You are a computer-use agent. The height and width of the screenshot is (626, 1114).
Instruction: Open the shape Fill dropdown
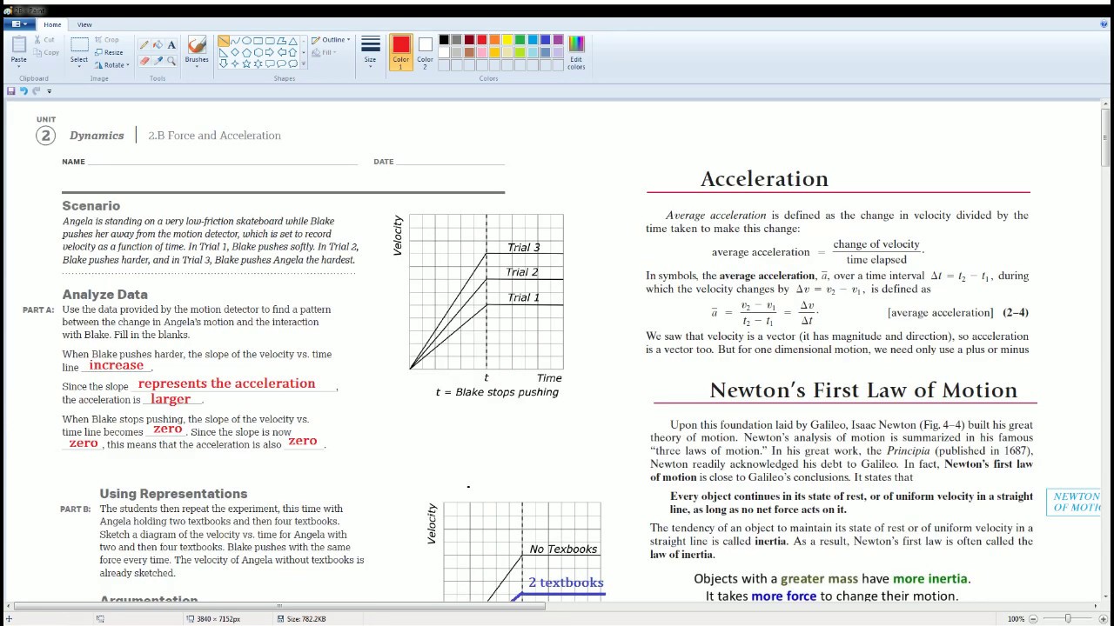pos(323,52)
